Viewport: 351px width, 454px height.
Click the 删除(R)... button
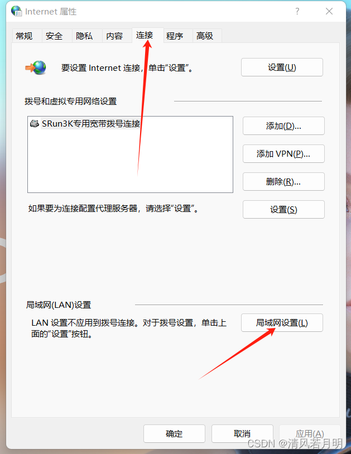(284, 181)
